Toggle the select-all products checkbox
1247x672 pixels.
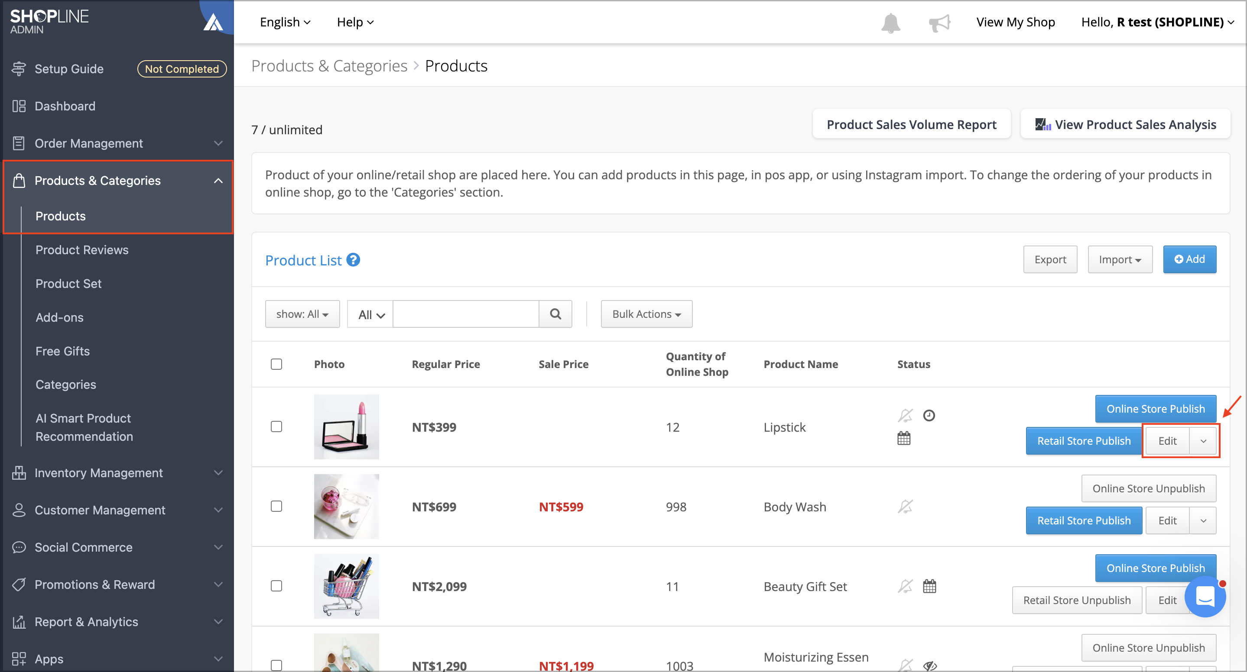276,364
